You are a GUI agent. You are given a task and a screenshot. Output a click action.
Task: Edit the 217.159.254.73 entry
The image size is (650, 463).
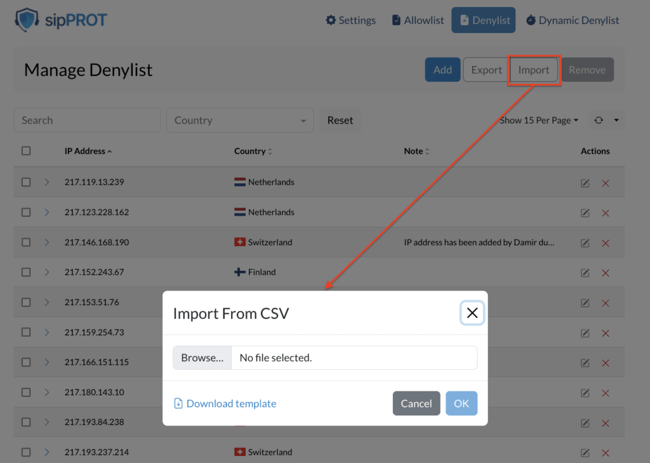coord(585,333)
